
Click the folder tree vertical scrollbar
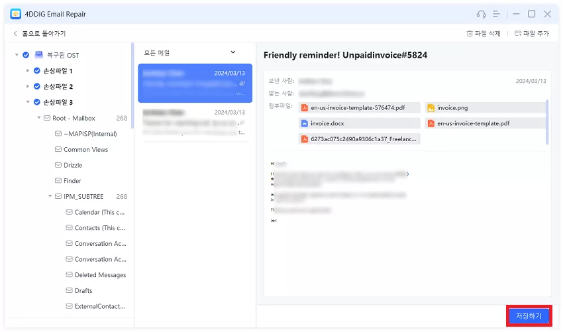[132, 85]
